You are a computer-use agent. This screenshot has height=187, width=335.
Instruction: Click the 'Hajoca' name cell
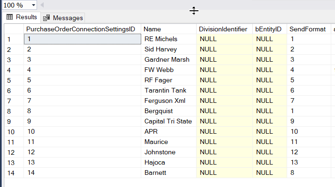point(168,162)
